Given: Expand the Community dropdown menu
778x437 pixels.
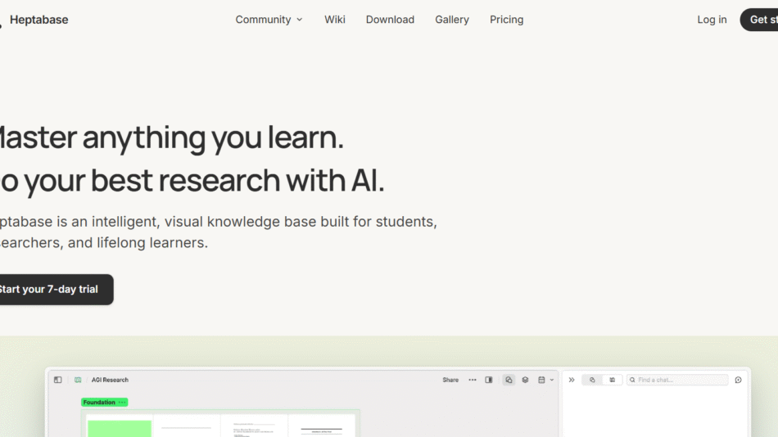Looking at the screenshot, I should [269, 20].
